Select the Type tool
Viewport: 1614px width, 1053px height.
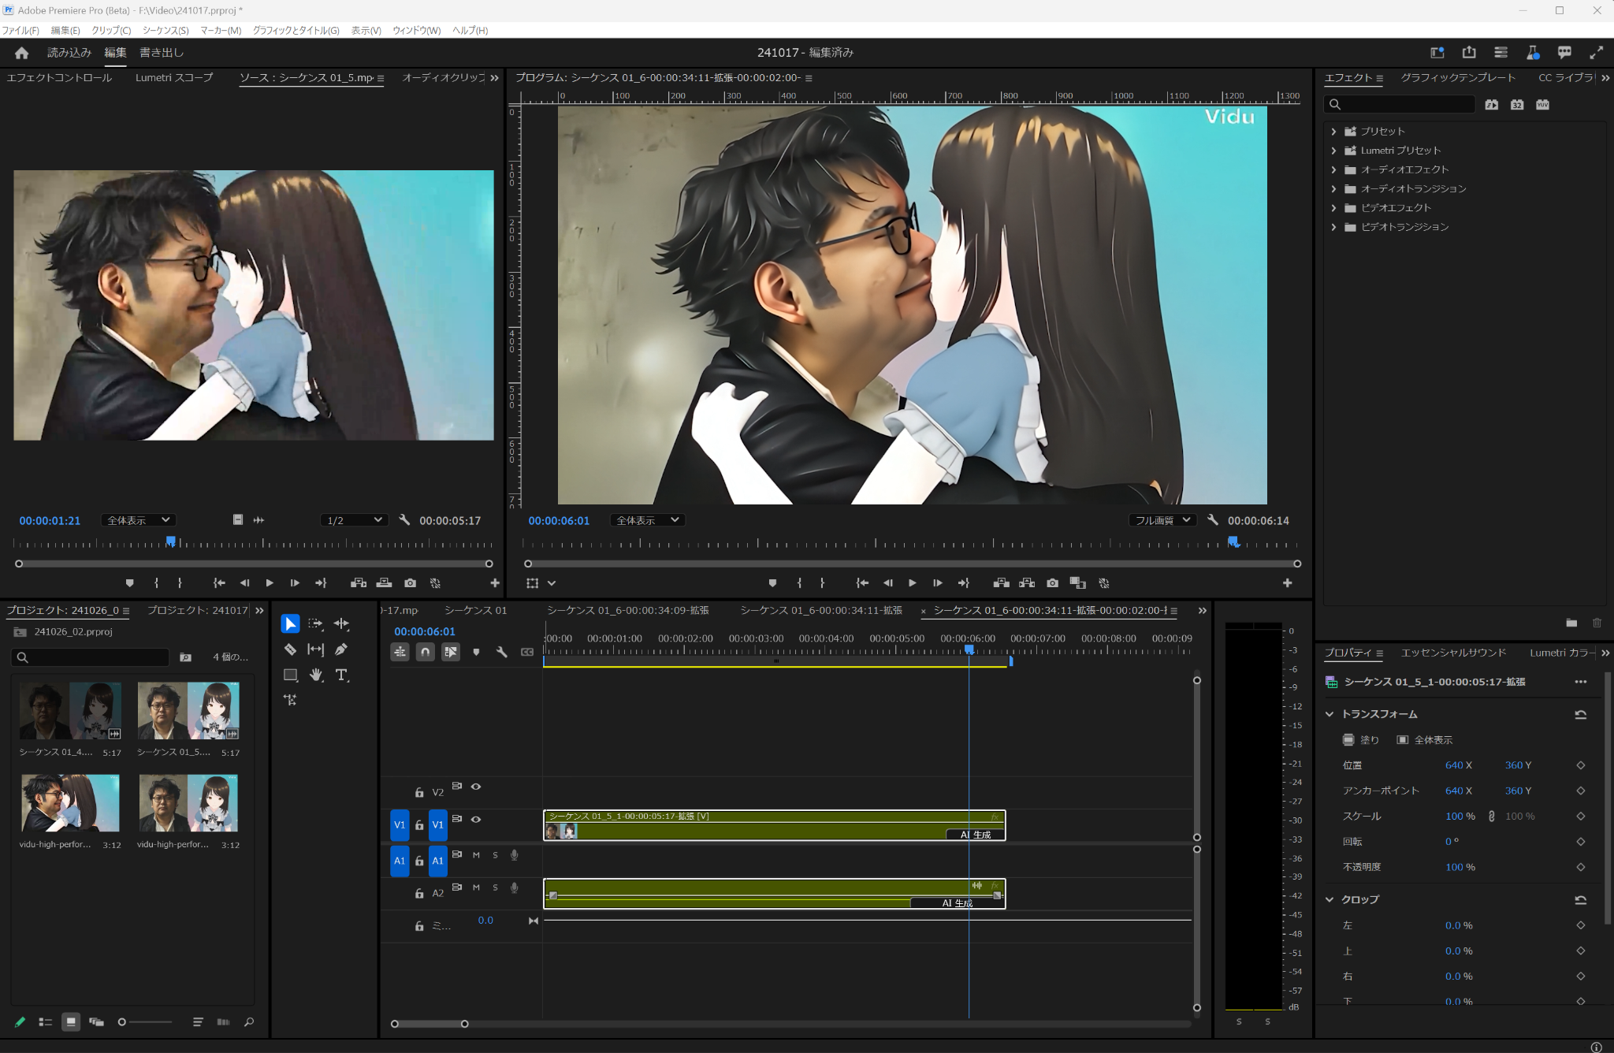click(x=341, y=675)
